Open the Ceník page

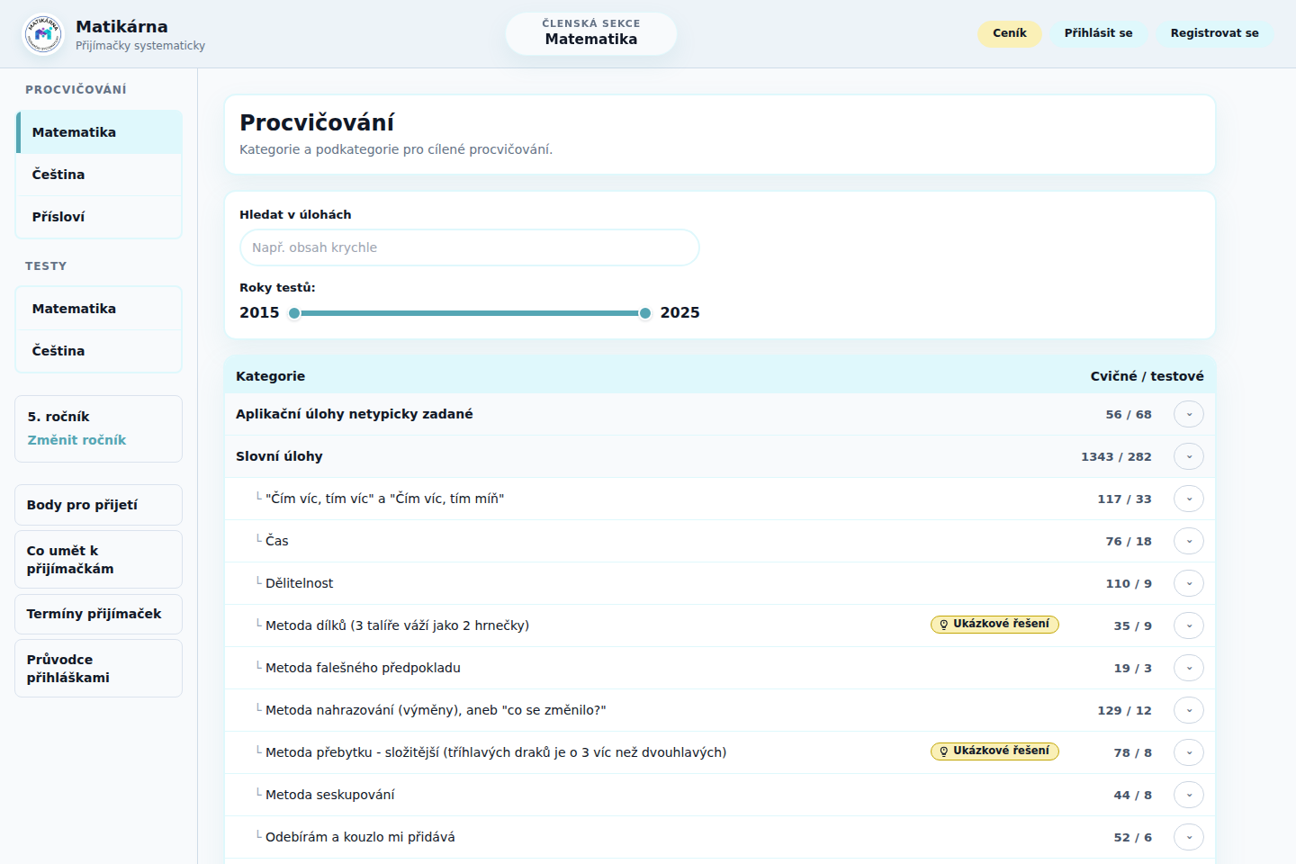(x=1010, y=33)
